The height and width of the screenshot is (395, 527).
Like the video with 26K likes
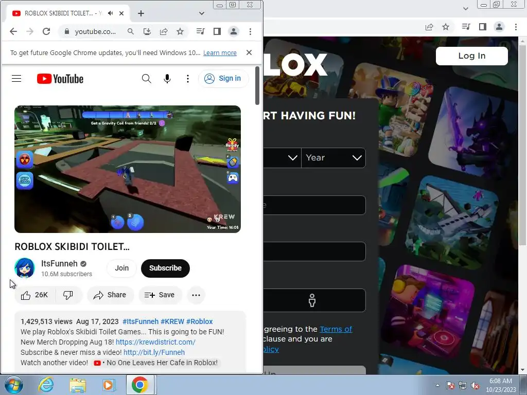(x=34, y=295)
